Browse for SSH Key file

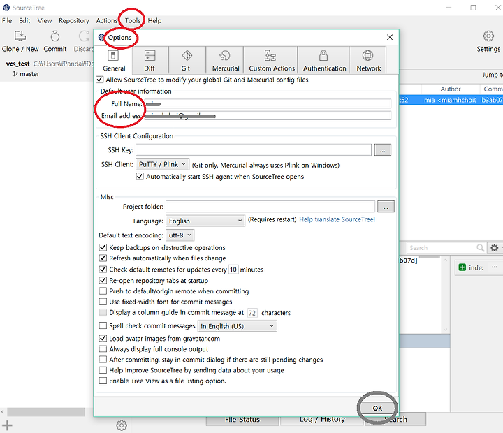(382, 149)
